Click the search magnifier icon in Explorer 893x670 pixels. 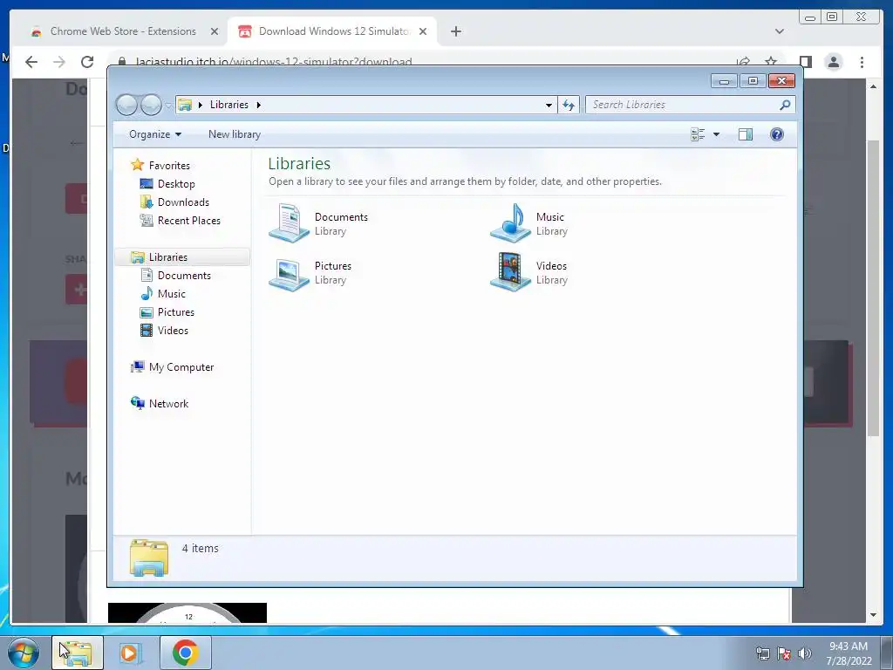tap(785, 105)
